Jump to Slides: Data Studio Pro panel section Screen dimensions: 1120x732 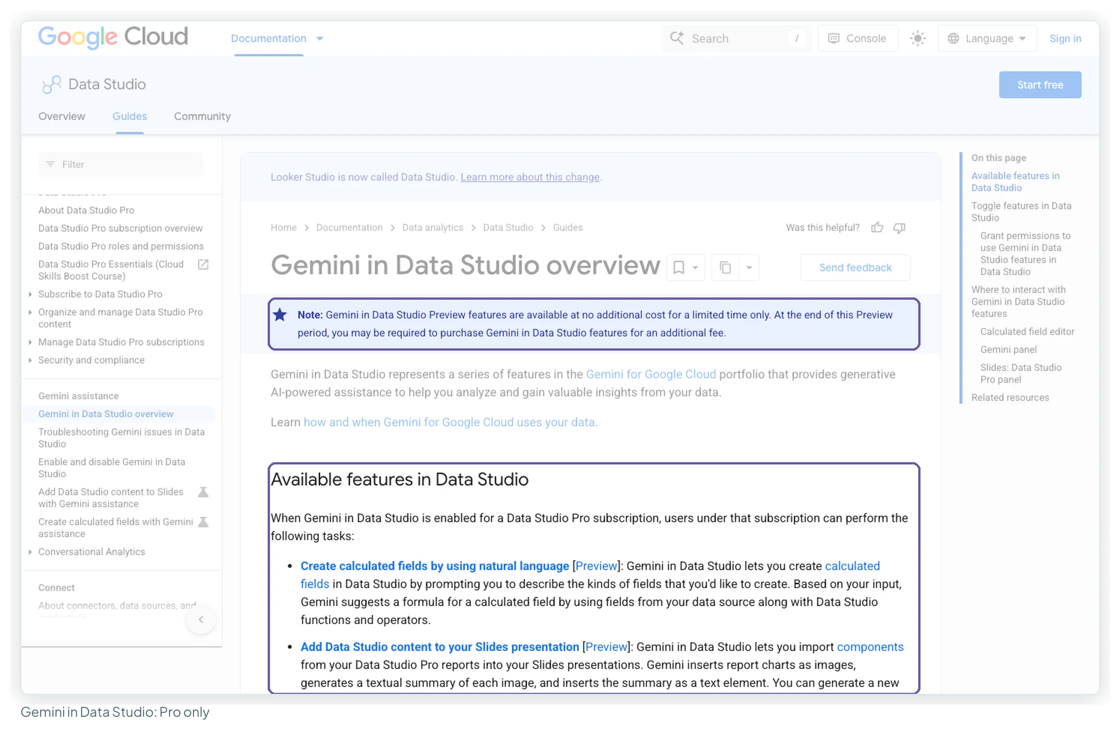pyautogui.click(x=1021, y=373)
